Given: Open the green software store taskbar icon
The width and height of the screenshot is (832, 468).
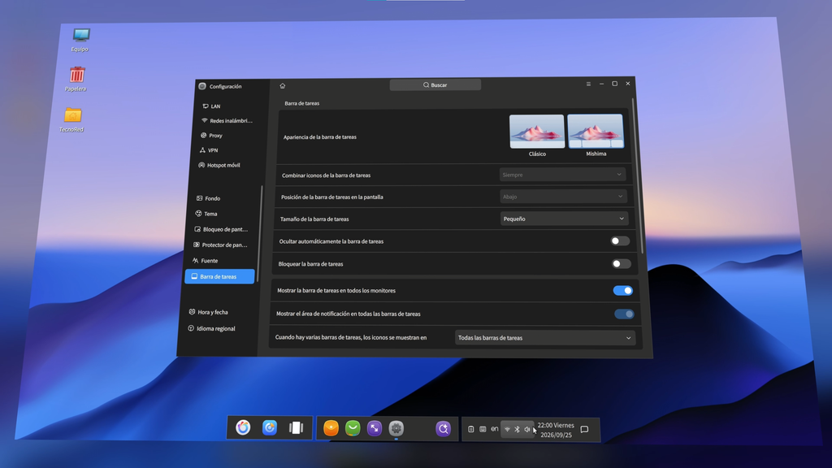Looking at the screenshot, I should click(x=353, y=427).
